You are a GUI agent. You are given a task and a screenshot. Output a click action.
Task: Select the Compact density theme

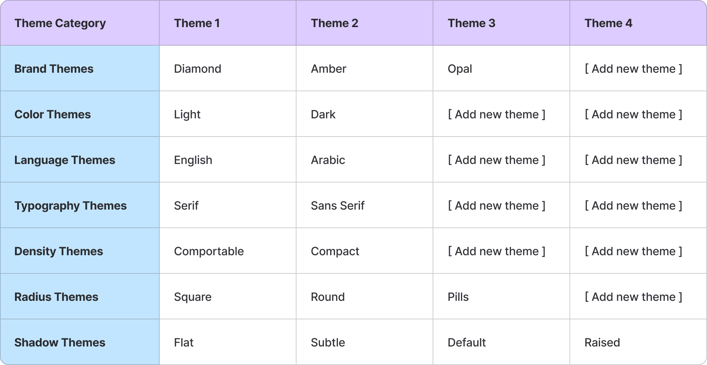[335, 251]
